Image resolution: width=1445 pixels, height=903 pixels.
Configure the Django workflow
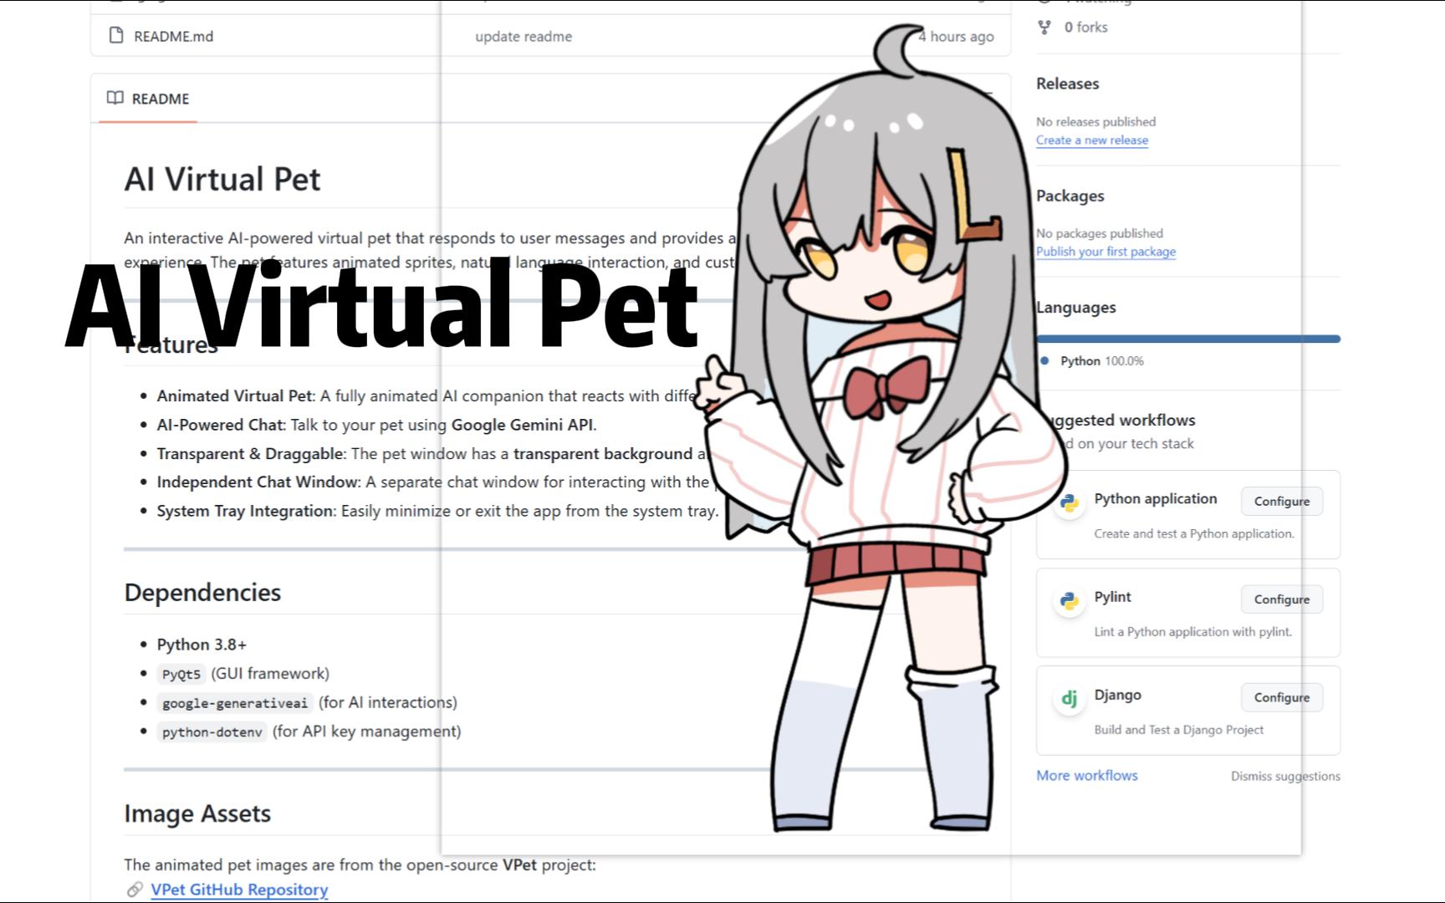click(x=1282, y=696)
